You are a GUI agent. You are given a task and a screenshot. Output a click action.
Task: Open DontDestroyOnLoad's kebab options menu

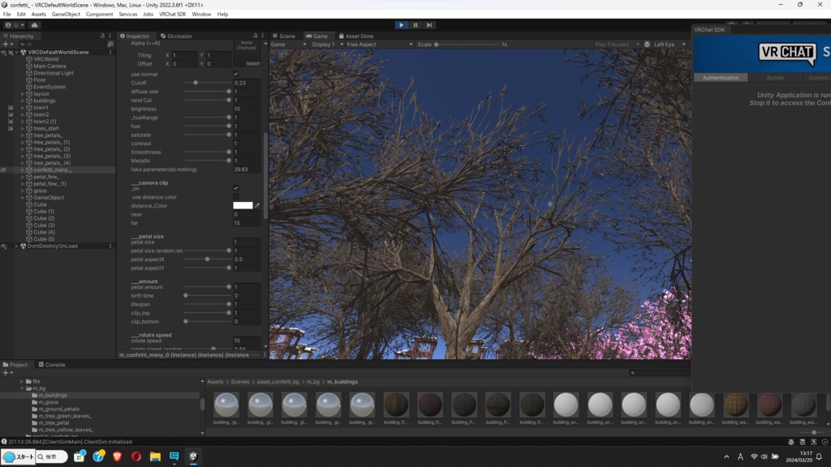tap(110, 246)
